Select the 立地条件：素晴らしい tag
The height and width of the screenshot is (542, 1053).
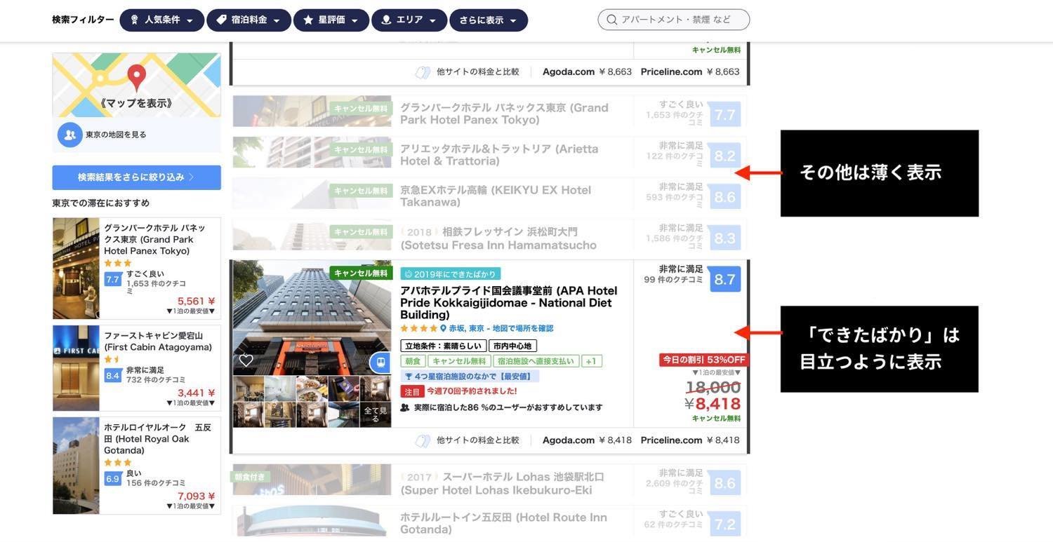click(x=443, y=346)
